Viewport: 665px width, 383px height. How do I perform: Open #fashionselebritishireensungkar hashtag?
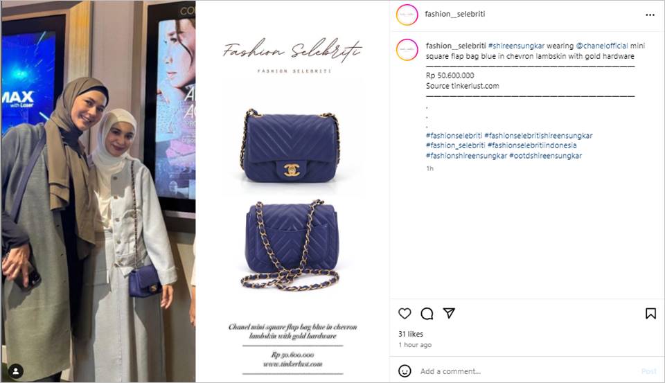tap(538, 136)
